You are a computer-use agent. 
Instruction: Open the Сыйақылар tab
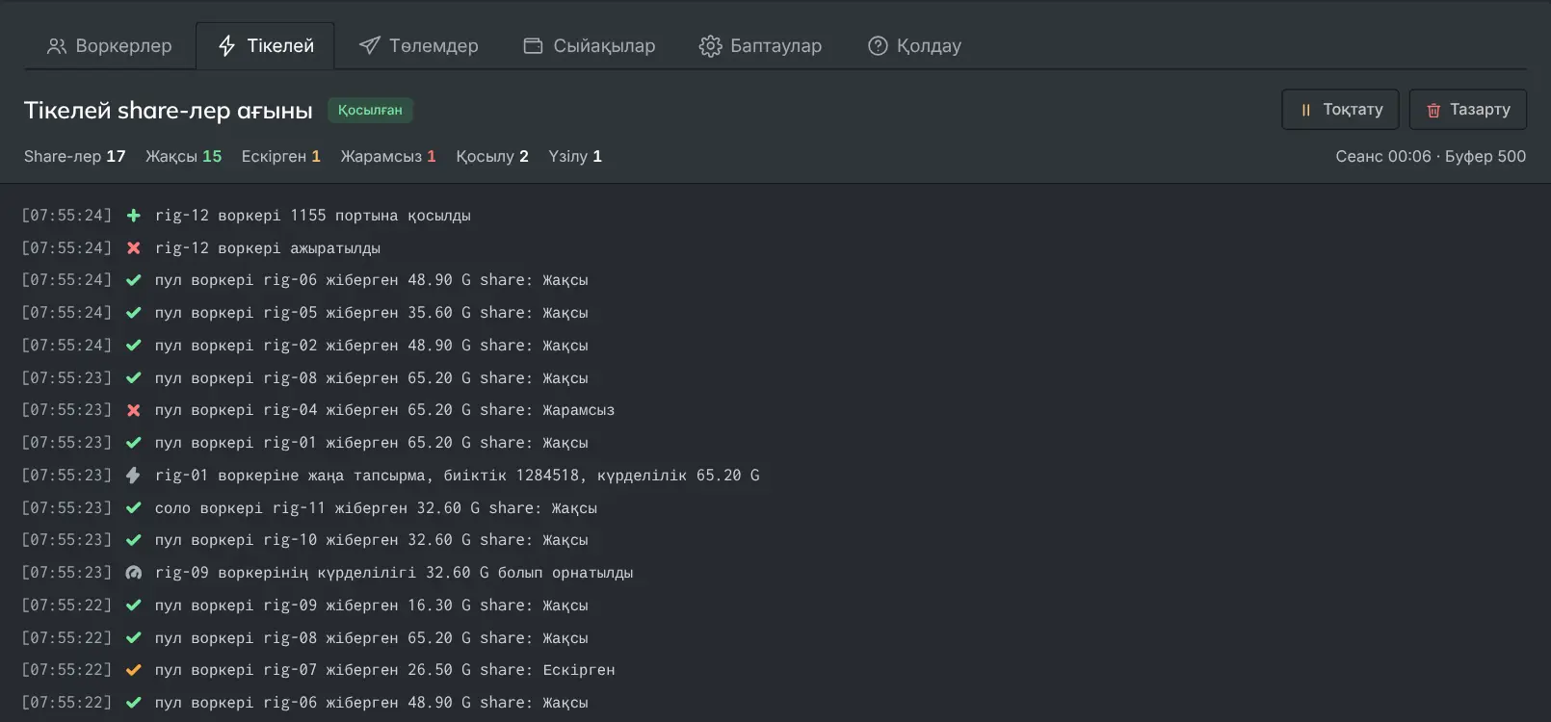(x=589, y=46)
